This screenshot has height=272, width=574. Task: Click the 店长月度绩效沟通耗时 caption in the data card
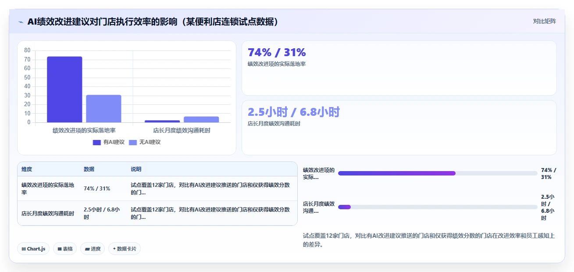pos(274,124)
